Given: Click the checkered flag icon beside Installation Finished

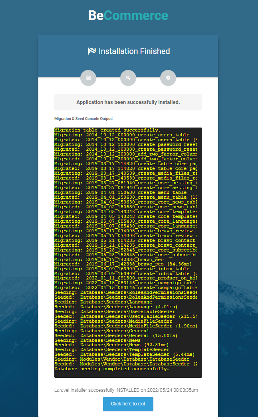Looking at the screenshot, I should pyautogui.click(x=92, y=51).
